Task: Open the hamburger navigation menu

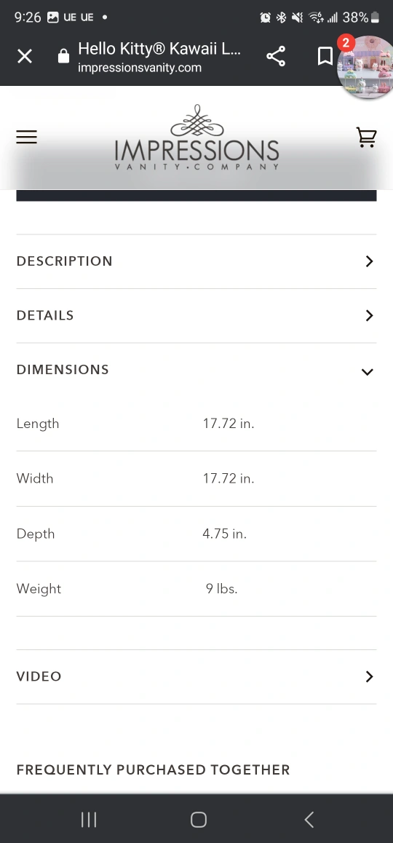Action: pyautogui.click(x=26, y=137)
